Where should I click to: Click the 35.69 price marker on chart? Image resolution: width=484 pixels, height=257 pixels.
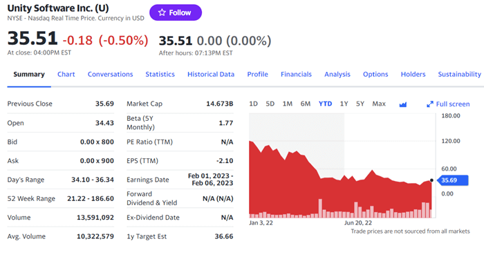pyautogui.click(x=453, y=180)
